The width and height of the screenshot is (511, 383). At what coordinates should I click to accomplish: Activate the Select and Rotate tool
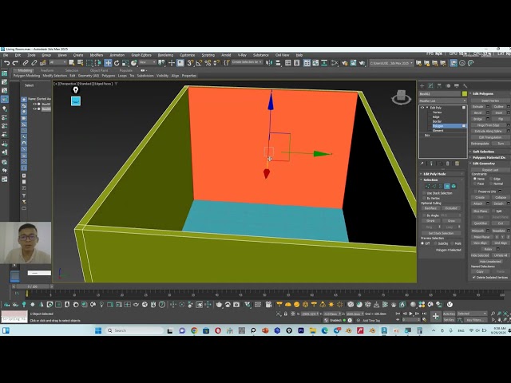tap(117, 63)
